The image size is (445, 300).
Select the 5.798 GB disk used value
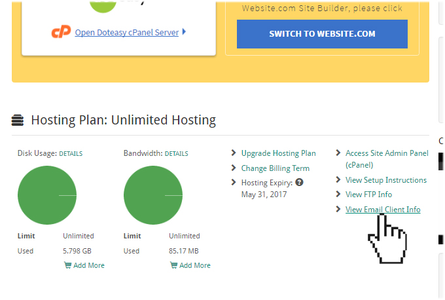pyautogui.click(x=77, y=251)
